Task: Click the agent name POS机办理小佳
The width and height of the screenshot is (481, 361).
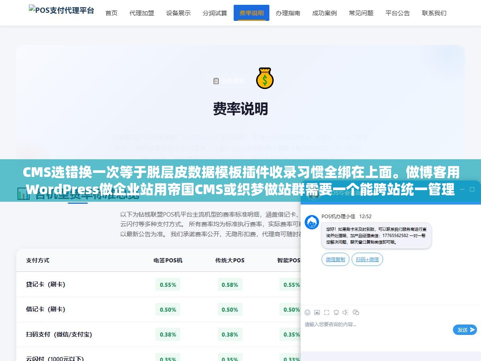Action: (338, 216)
